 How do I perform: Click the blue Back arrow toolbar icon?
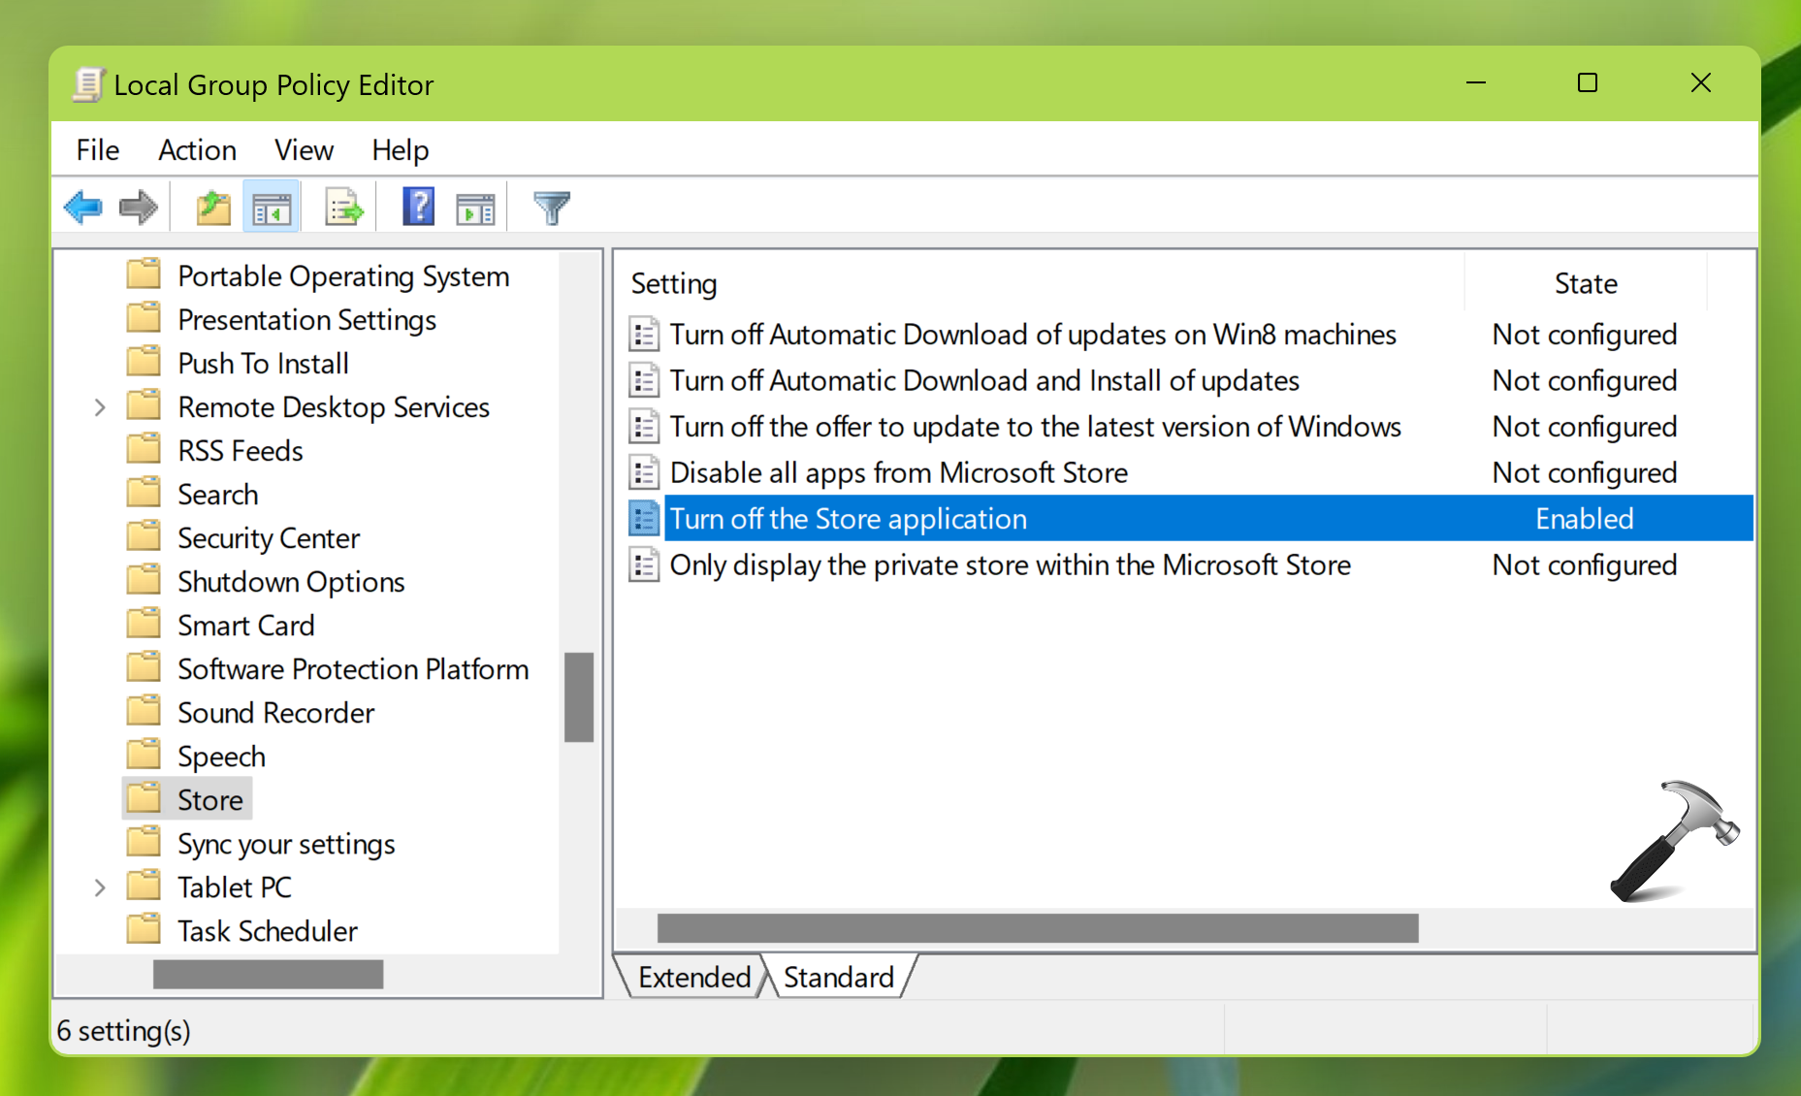point(83,208)
